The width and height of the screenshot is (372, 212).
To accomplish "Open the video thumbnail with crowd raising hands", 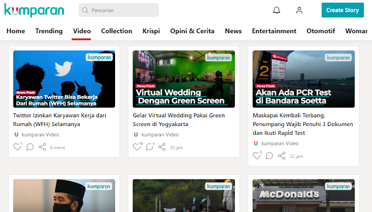I will (184, 196).
